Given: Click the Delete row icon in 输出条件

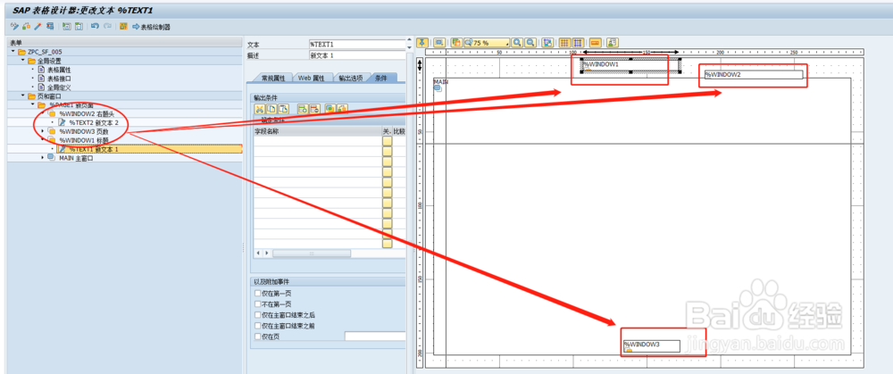Looking at the screenshot, I should point(314,109).
